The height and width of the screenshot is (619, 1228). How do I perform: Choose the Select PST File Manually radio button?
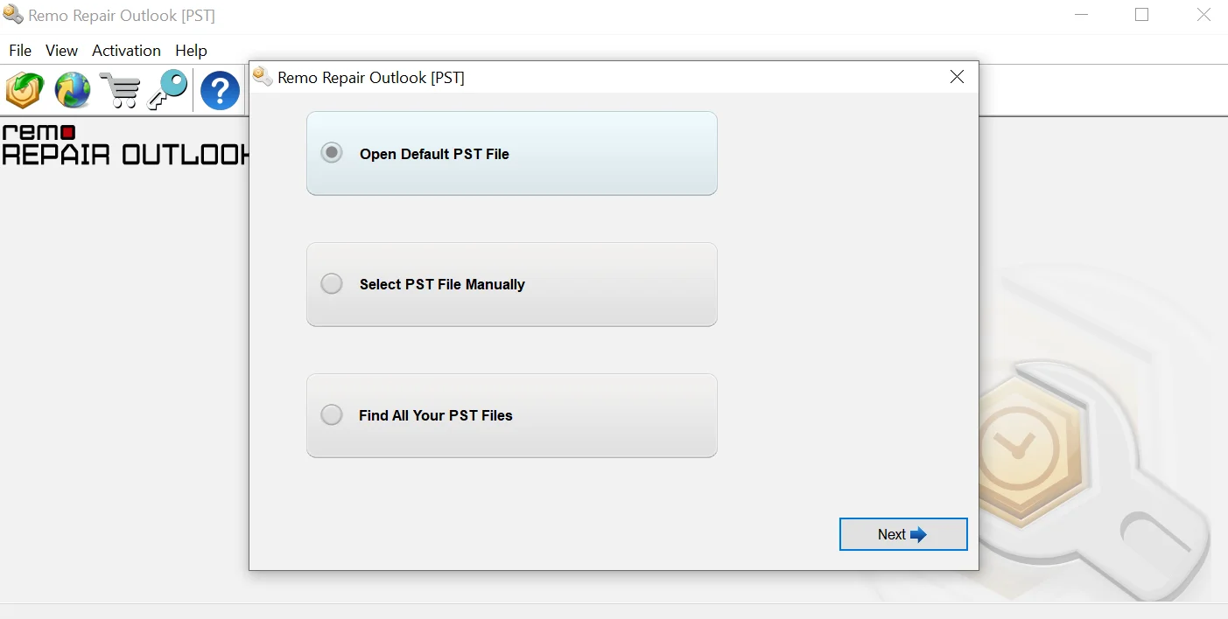pos(332,284)
